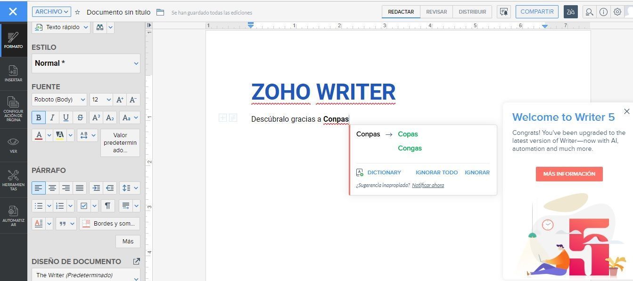The width and height of the screenshot is (633, 281).
Task: Expand the change case dropdown
Action: pyautogui.click(x=130, y=117)
